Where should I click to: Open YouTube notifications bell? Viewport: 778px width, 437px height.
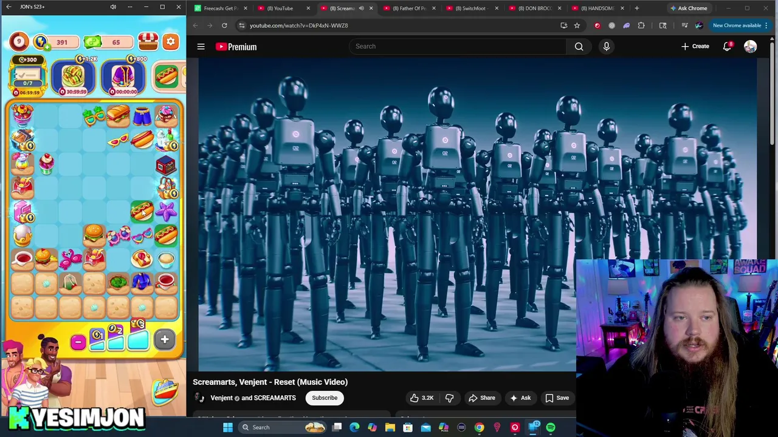click(x=727, y=46)
